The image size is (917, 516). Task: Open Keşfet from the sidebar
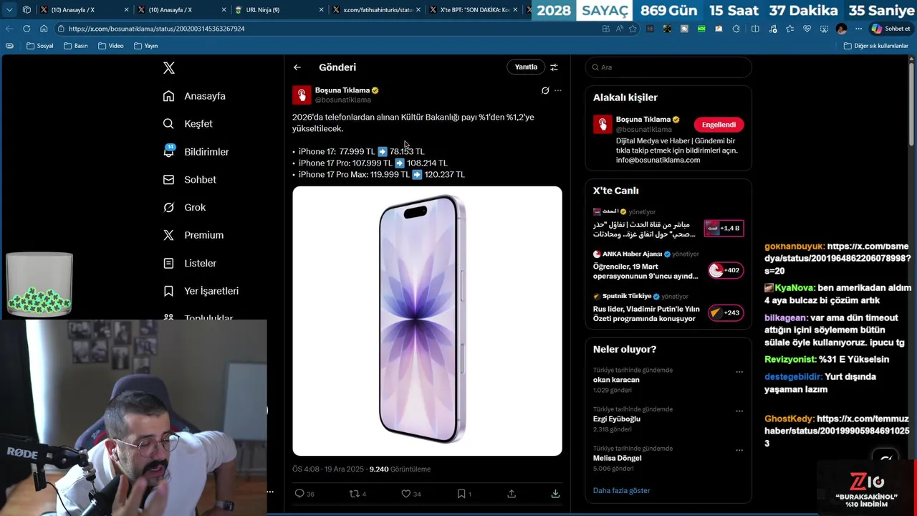[188, 124]
